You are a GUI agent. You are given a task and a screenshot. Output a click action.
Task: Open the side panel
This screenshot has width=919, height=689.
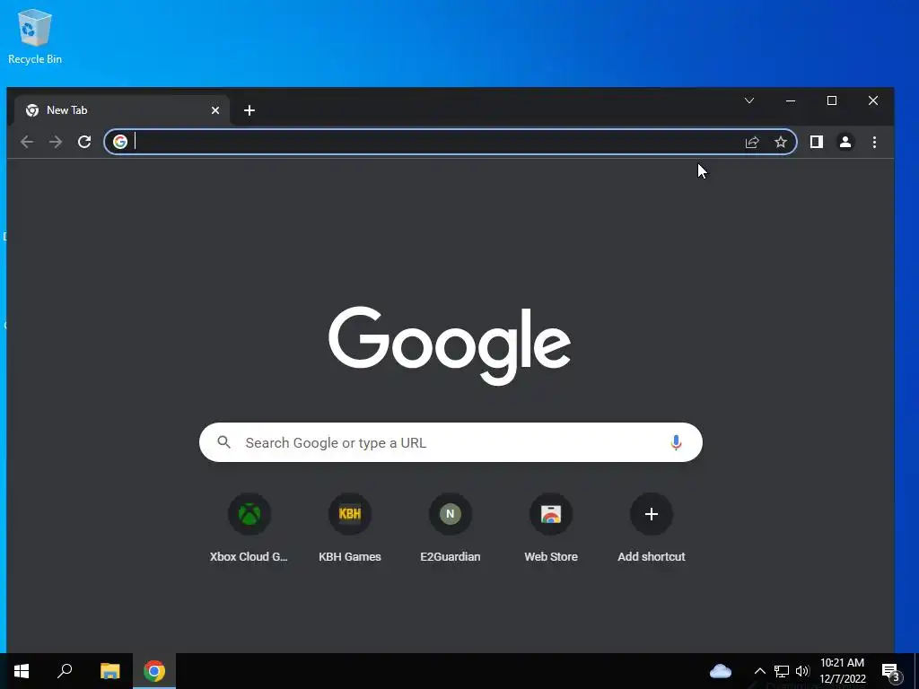click(x=817, y=142)
